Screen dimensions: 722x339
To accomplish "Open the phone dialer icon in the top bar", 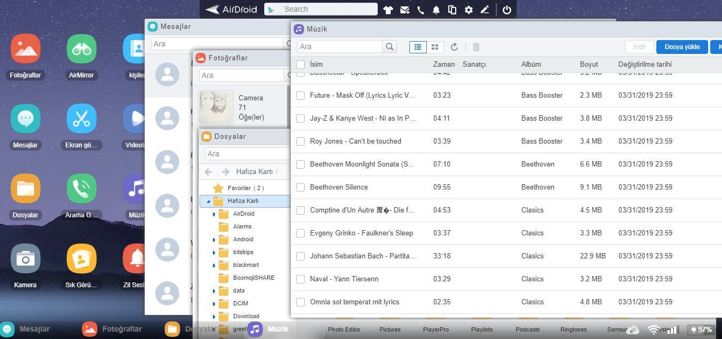I will click(x=420, y=10).
